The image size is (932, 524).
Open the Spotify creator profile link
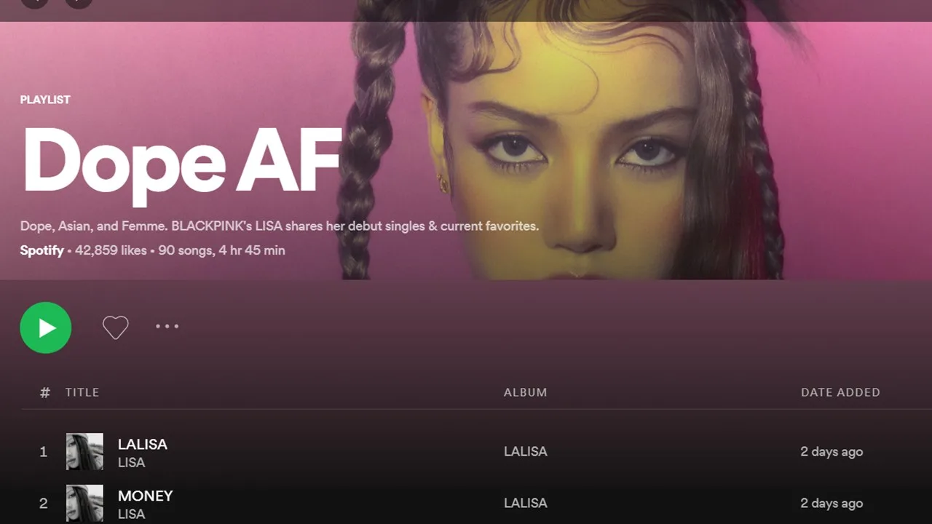tap(42, 250)
